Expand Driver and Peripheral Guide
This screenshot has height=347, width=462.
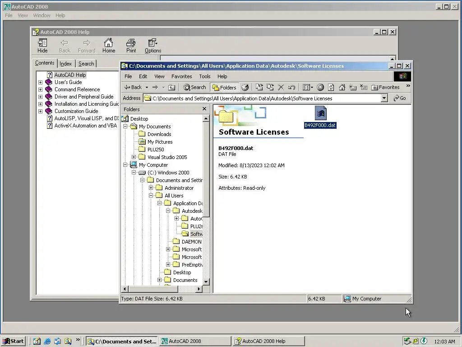click(x=40, y=97)
